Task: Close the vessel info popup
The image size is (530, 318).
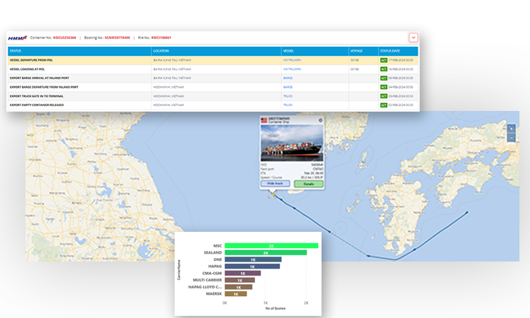Action: 320,120
